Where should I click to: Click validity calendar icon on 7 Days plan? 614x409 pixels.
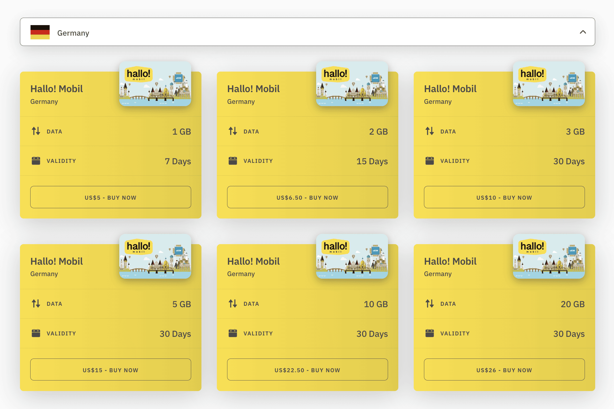[x=36, y=161]
